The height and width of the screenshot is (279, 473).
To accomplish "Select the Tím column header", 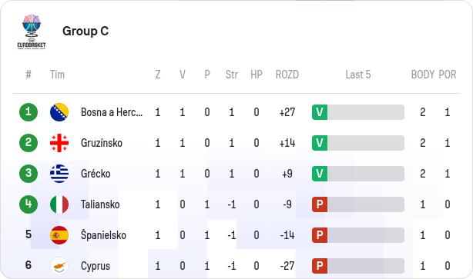I will (x=57, y=75).
